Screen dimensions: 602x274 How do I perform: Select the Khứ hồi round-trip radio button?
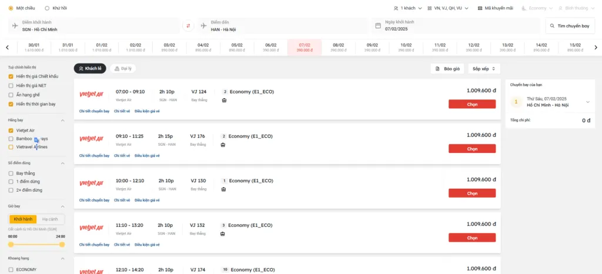pyautogui.click(x=47, y=8)
